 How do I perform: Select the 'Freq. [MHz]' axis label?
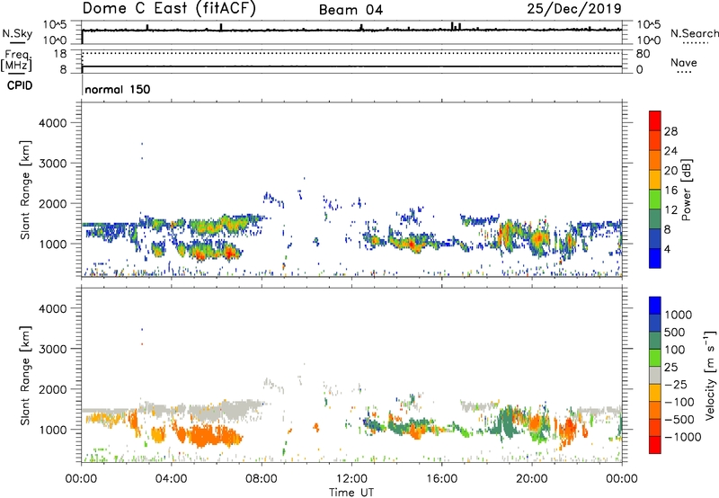click(x=16, y=61)
